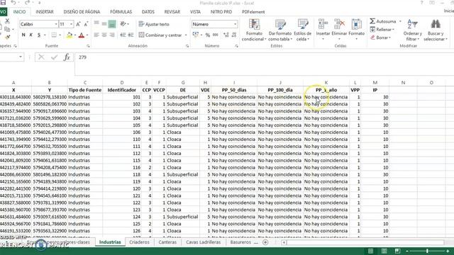The width and height of the screenshot is (454, 255).
Task: Click the increase decimals icon
Action: pyautogui.click(x=226, y=35)
